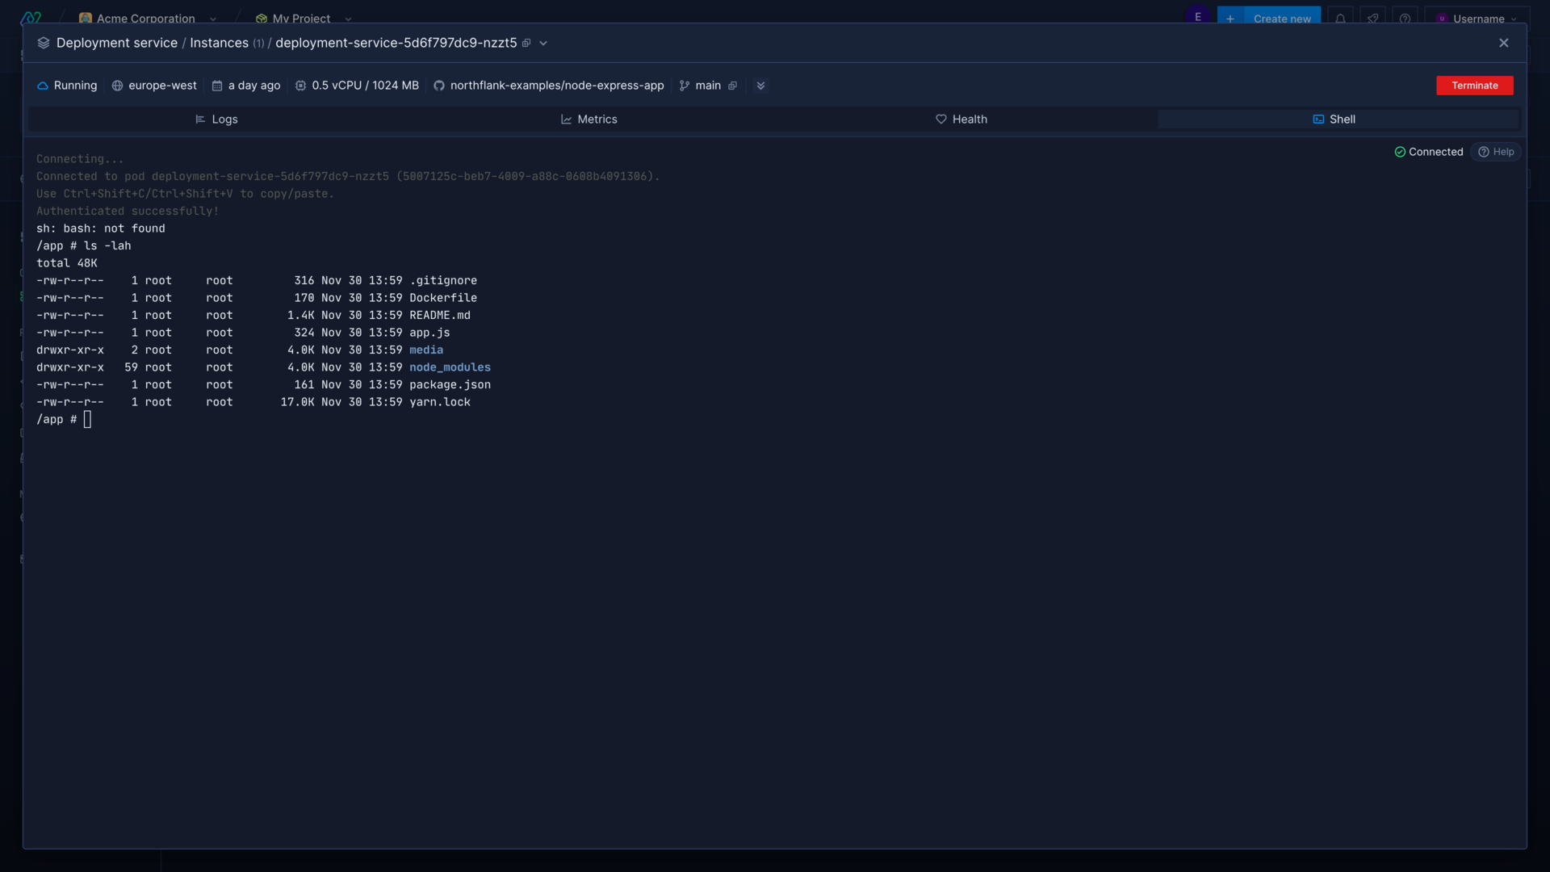Click the close panel button
This screenshot has width=1550, height=872.
(x=1503, y=43)
